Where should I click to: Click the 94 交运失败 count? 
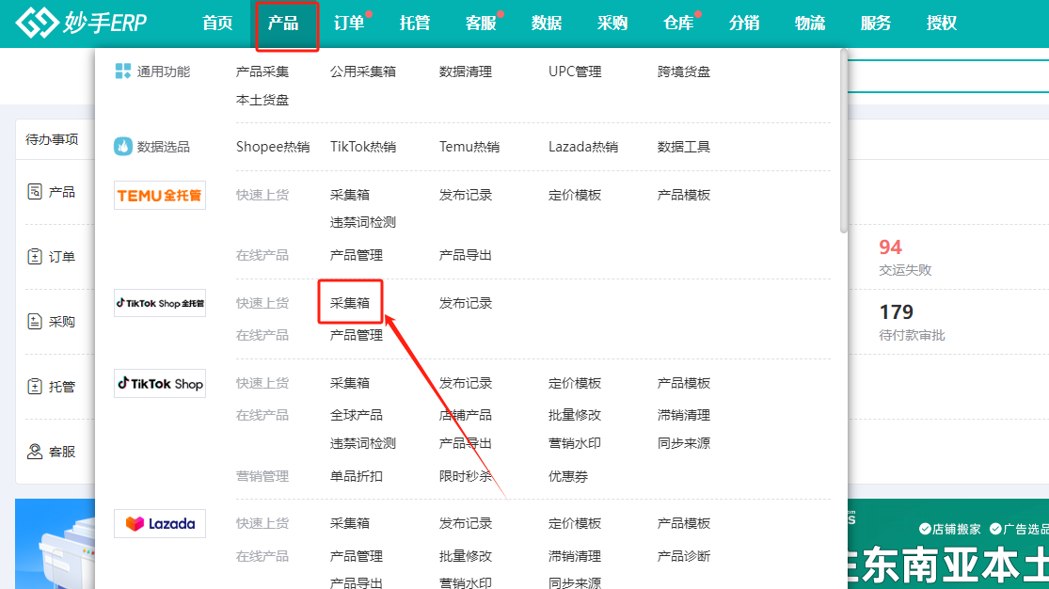coord(890,247)
